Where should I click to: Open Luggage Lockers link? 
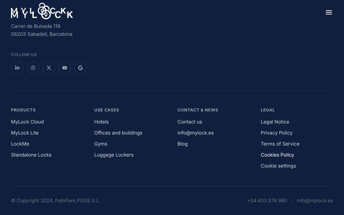tap(114, 155)
